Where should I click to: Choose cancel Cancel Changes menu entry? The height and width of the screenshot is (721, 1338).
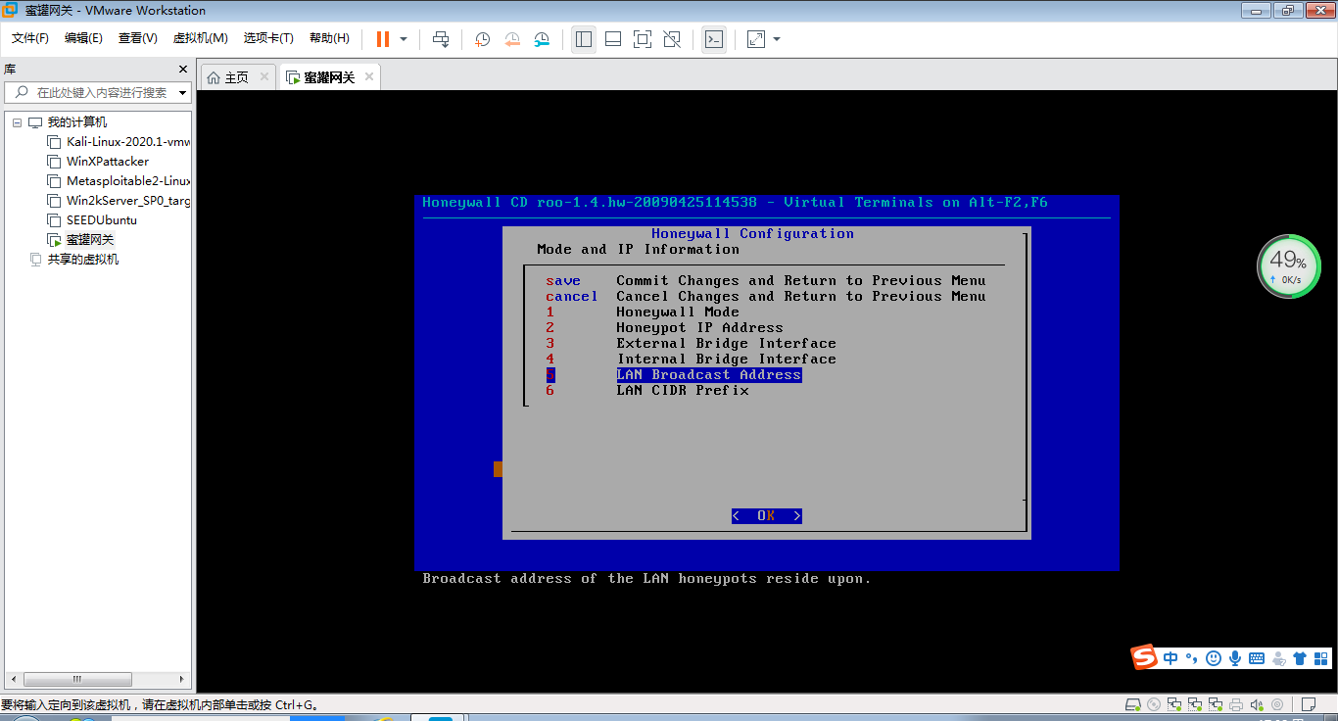(x=766, y=297)
